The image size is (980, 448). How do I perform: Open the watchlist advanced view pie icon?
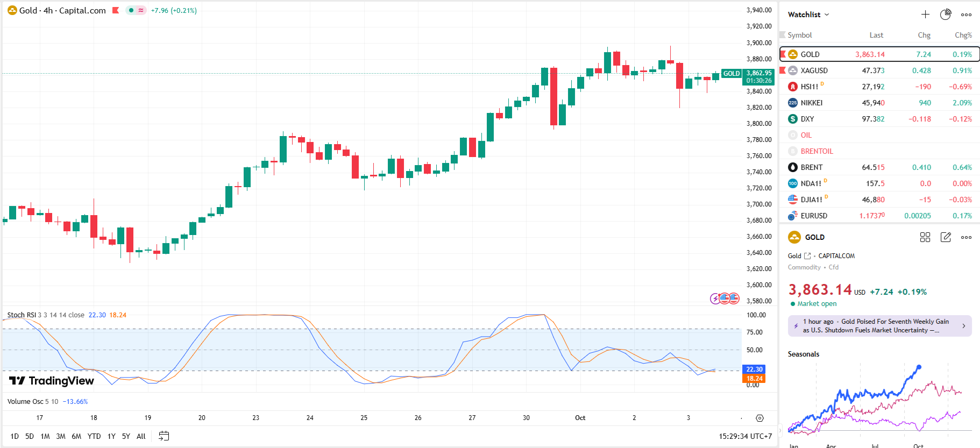pos(946,15)
